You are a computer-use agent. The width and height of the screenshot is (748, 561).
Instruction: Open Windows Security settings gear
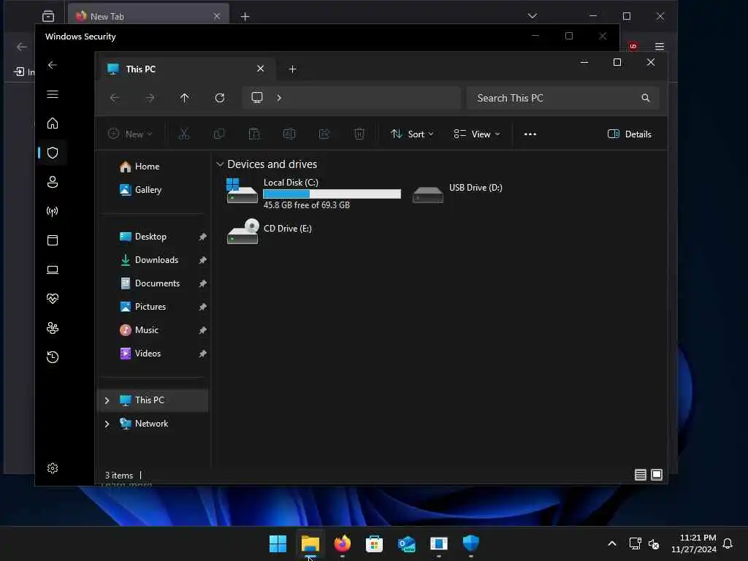click(53, 468)
